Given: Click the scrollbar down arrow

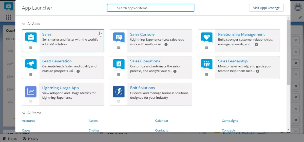Looking at the screenshot, I should 288,130.
